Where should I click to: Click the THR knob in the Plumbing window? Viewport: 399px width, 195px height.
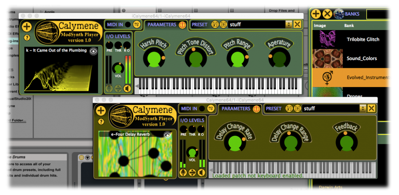pos(118,45)
